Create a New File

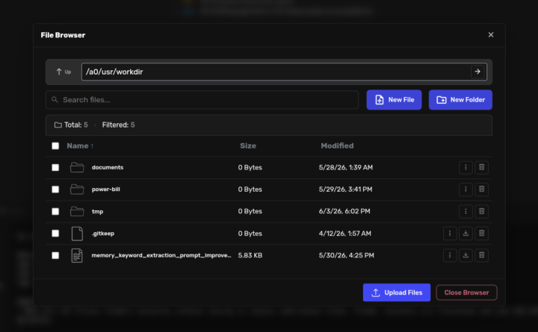tap(394, 100)
